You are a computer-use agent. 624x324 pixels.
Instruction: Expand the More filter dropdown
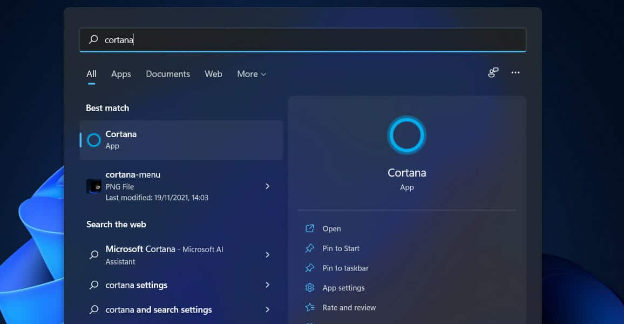pyautogui.click(x=251, y=74)
